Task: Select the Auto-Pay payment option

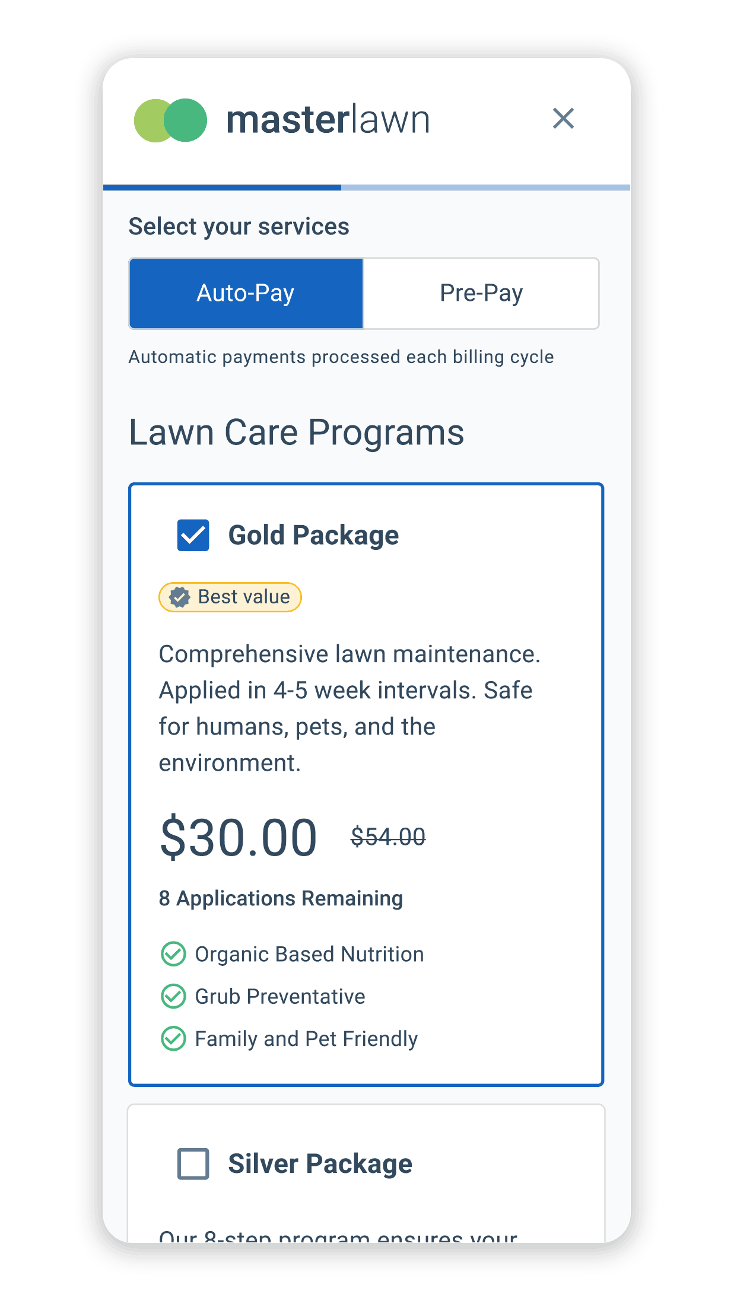Action: pos(246,293)
